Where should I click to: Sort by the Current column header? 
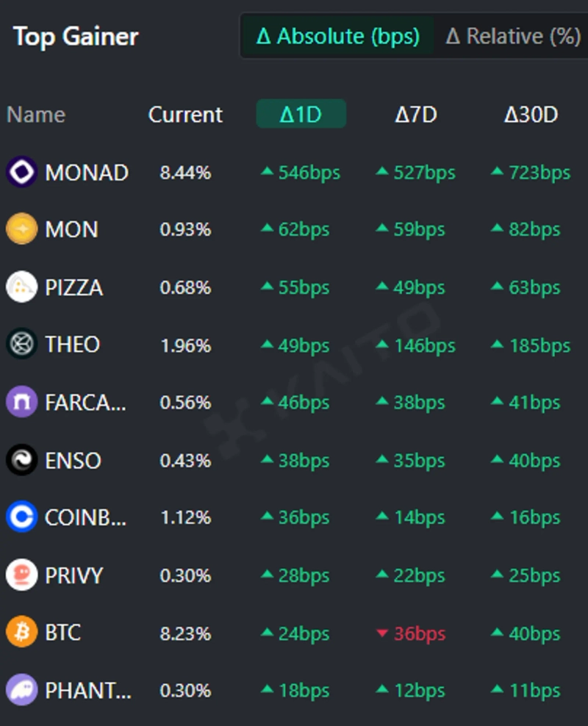click(185, 115)
